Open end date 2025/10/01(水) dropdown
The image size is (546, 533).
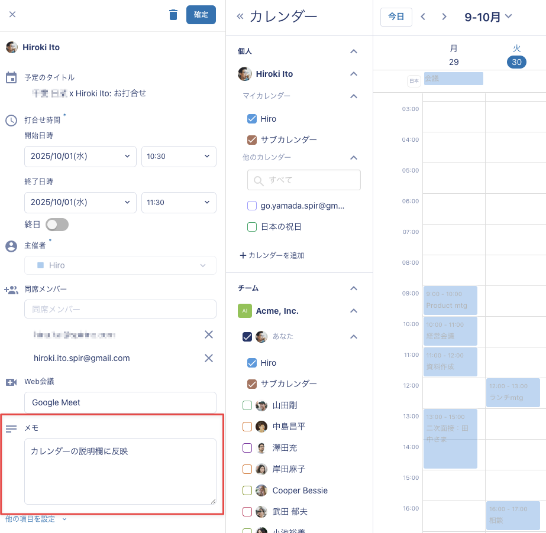(x=80, y=202)
